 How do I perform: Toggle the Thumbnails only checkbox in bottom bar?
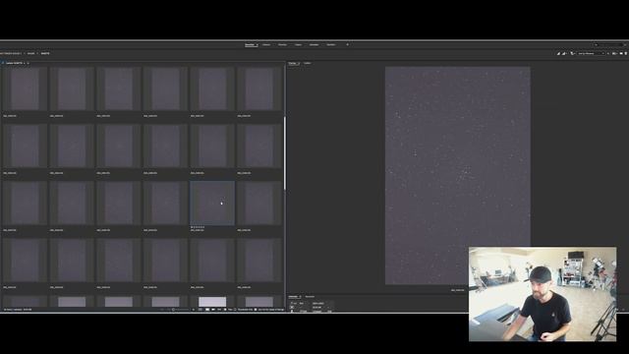tap(235, 310)
